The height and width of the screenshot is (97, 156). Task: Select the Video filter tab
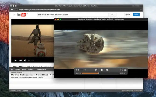17,69
